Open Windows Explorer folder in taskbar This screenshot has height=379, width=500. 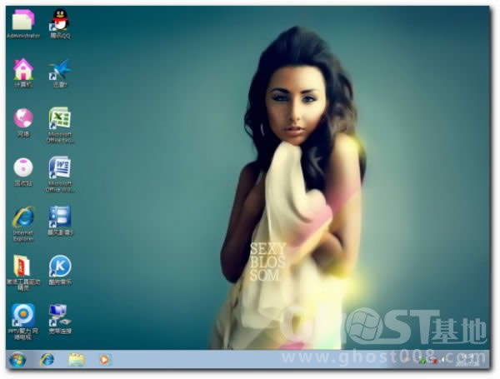(77, 360)
